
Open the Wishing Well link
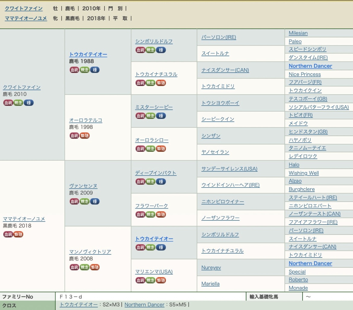[x=304, y=173]
